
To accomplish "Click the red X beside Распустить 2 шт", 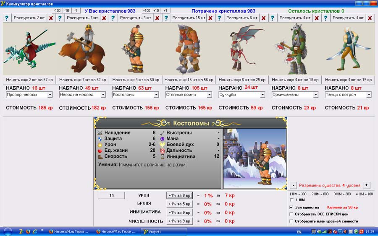I will tap(51, 18).
